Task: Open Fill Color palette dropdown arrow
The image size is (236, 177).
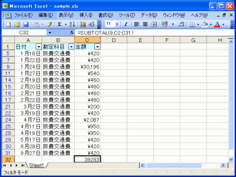Action: [x=211, y=25]
